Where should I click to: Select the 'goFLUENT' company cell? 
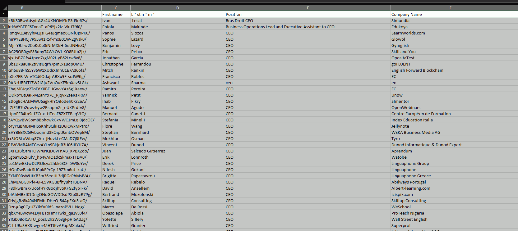click(x=450, y=64)
